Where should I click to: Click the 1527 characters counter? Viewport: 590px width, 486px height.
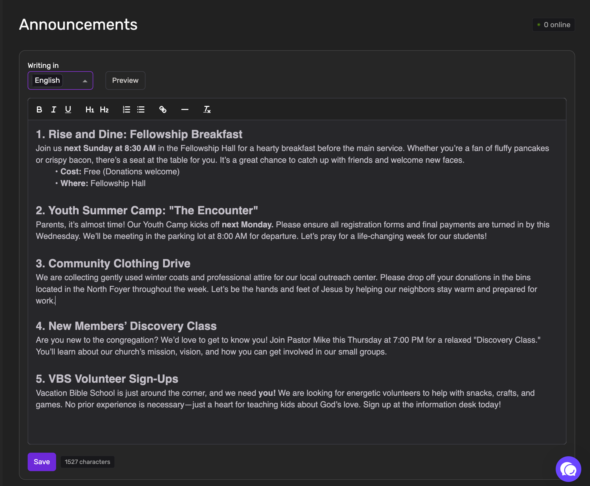pyautogui.click(x=88, y=462)
